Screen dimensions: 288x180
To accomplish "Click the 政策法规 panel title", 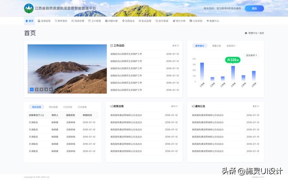I will pos(118,106).
